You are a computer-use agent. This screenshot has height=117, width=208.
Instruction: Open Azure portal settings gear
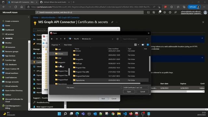coord(165,12)
